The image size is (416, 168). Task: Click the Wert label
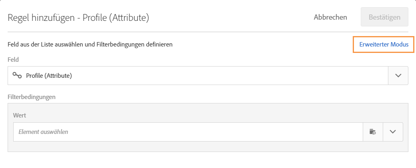coord(20,115)
